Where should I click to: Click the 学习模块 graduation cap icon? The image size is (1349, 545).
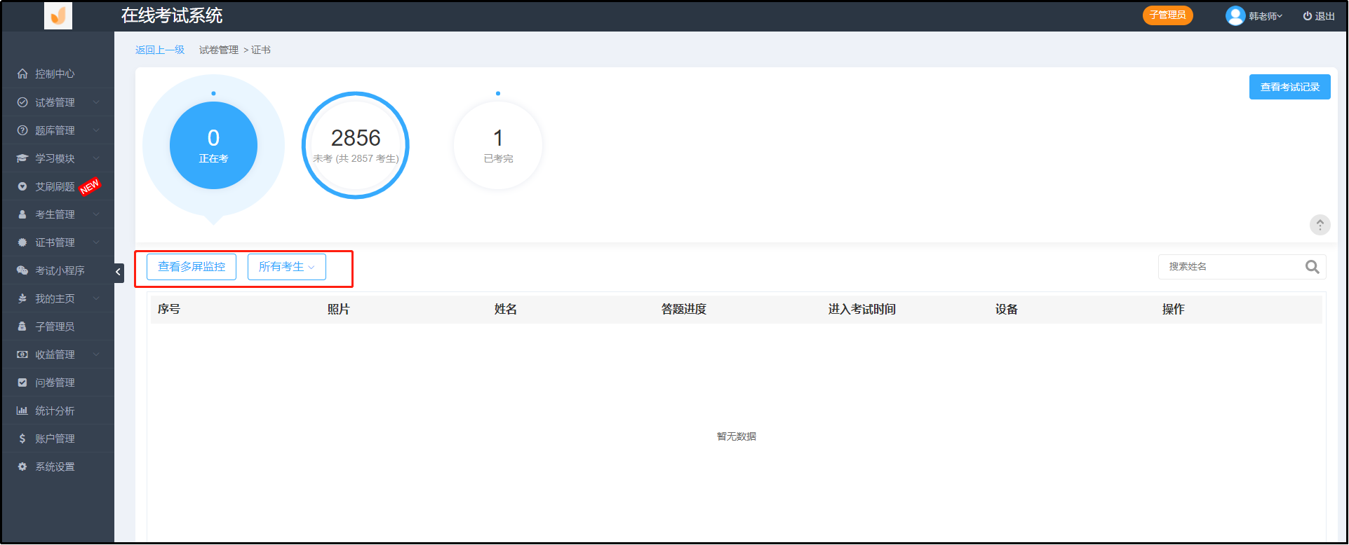click(22, 158)
